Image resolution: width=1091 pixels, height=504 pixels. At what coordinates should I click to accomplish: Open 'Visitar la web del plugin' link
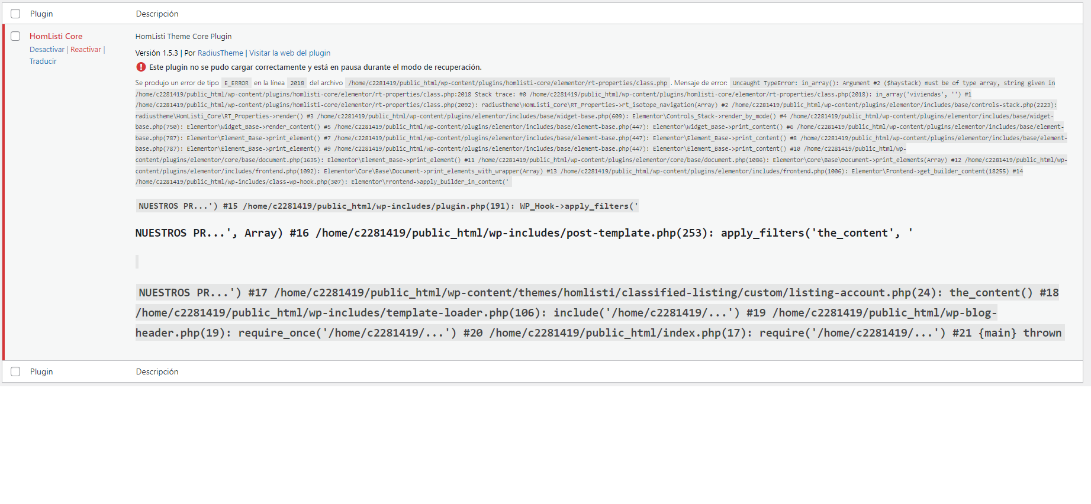(x=289, y=53)
